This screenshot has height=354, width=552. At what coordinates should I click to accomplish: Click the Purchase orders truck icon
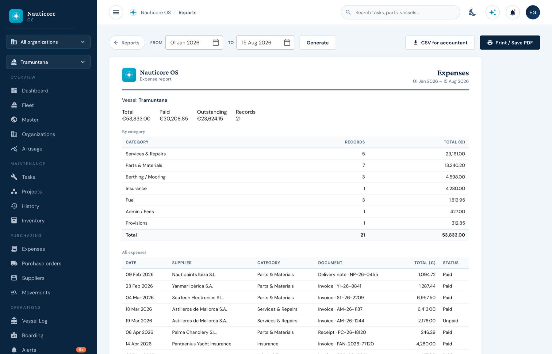[x=14, y=263]
